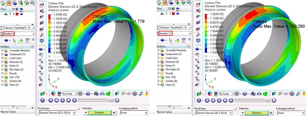307x116 pixels.
Task: Open the Iteration 0 dropdown
Action: pos(33,34)
